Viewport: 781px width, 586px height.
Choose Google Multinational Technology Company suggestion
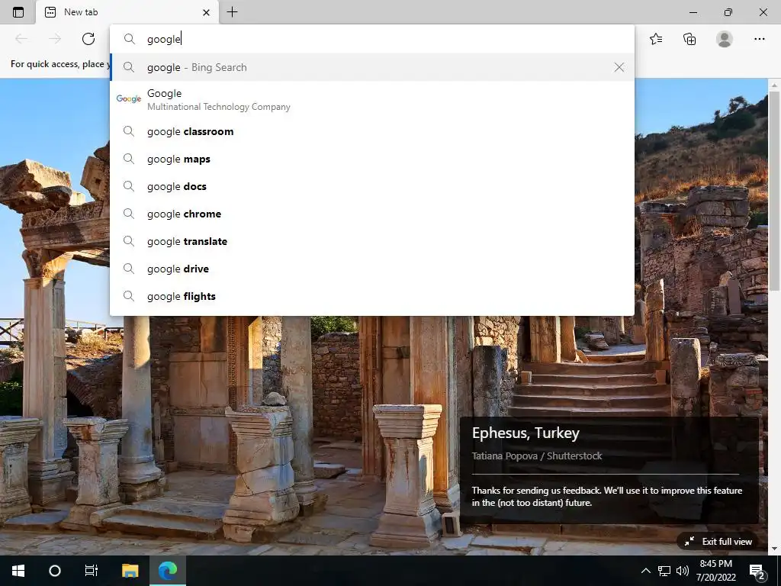372,100
